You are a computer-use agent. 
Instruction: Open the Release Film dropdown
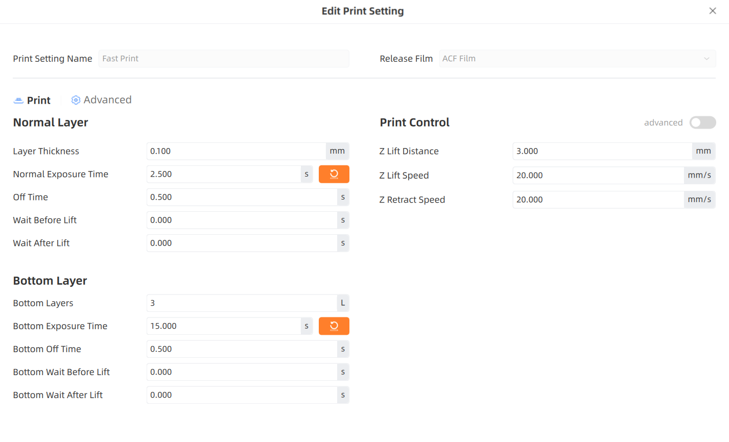(577, 59)
